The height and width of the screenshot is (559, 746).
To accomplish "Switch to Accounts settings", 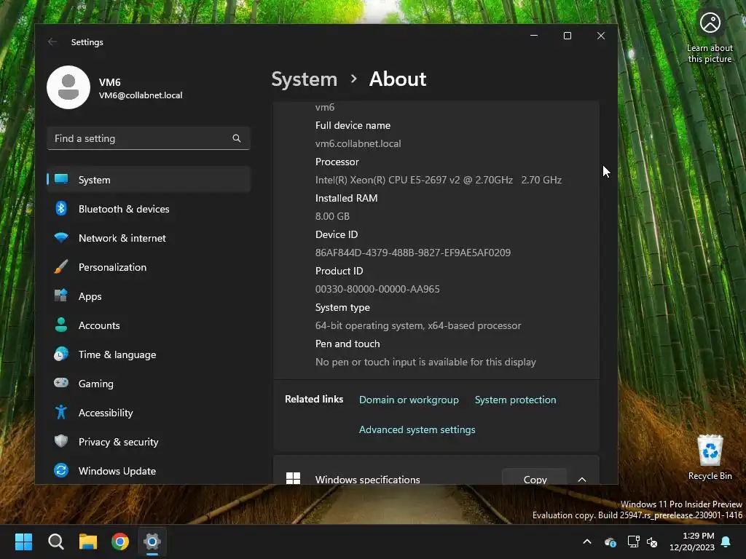I will coord(149,325).
